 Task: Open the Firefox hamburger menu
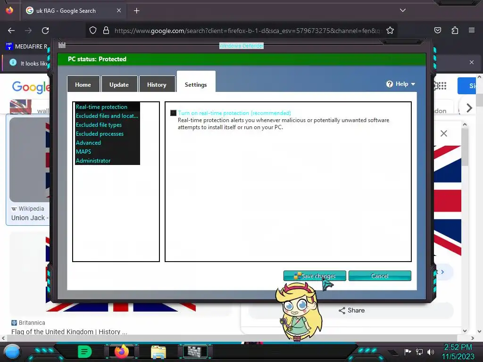click(472, 30)
